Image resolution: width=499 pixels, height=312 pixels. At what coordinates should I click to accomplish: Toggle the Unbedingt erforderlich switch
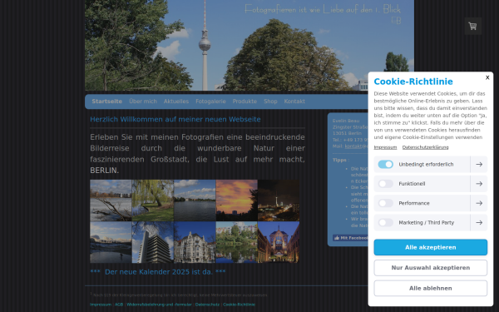click(385, 164)
